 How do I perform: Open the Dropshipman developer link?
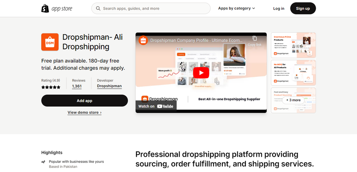(x=109, y=86)
